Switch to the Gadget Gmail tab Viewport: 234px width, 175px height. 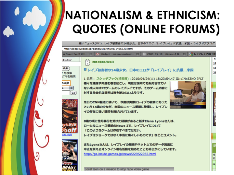point(117,54)
